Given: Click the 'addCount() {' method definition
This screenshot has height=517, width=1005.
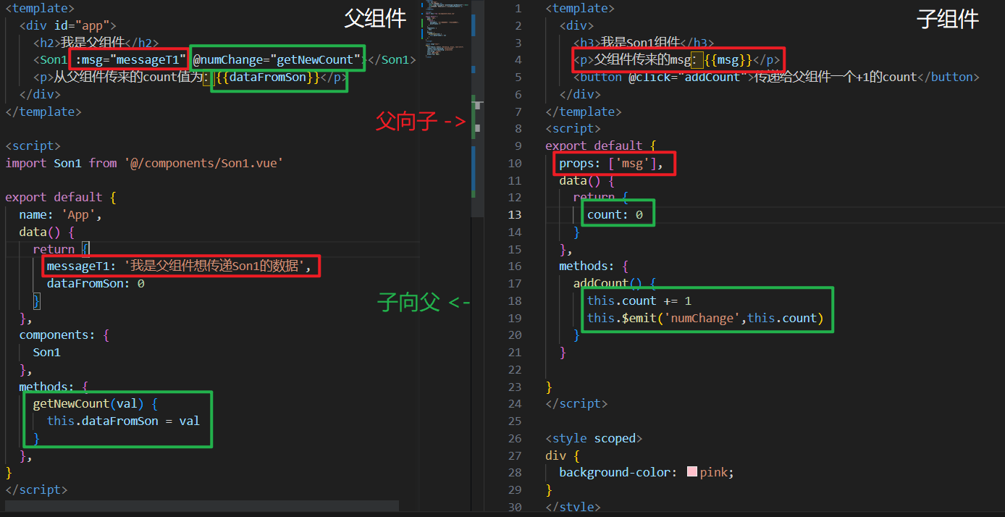Looking at the screenshot, I should [x=615, y=283].
